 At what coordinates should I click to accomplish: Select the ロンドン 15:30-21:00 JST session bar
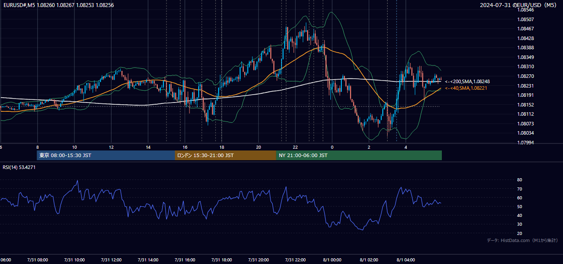coord(226,155)
